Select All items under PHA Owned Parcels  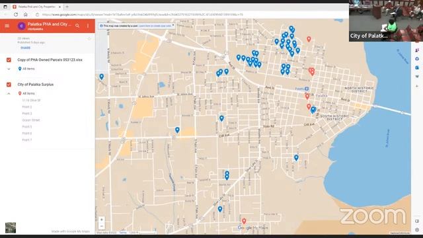point(26,69)
